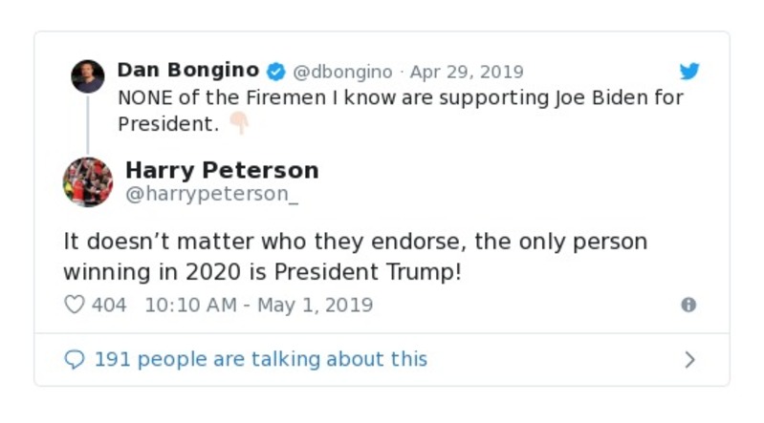
Task: Click the thread line below Bongino's avatar
Action: [88, 123]
